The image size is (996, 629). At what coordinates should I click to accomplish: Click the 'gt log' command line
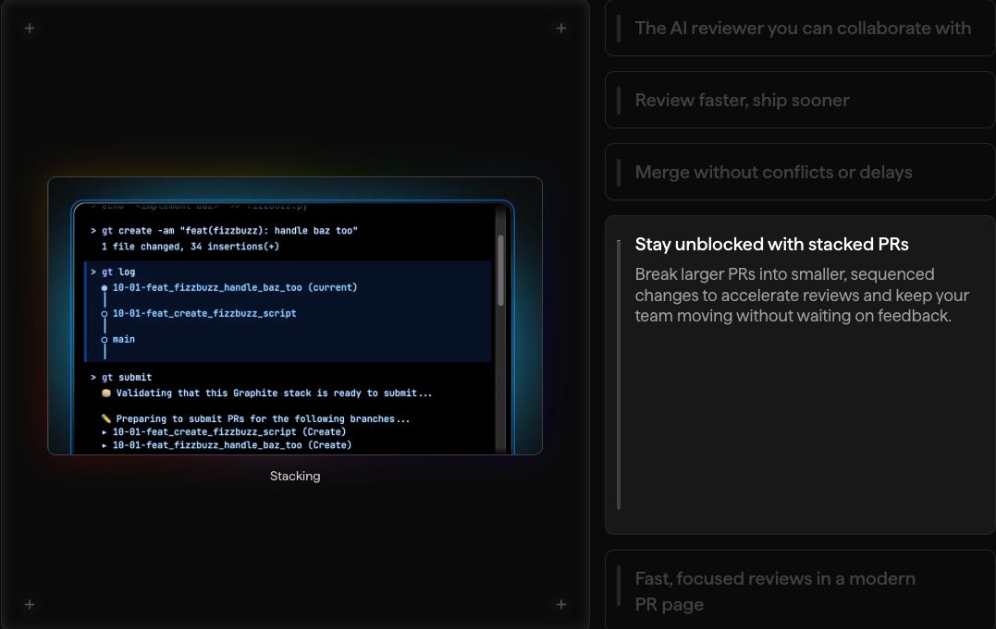(113, 272)
